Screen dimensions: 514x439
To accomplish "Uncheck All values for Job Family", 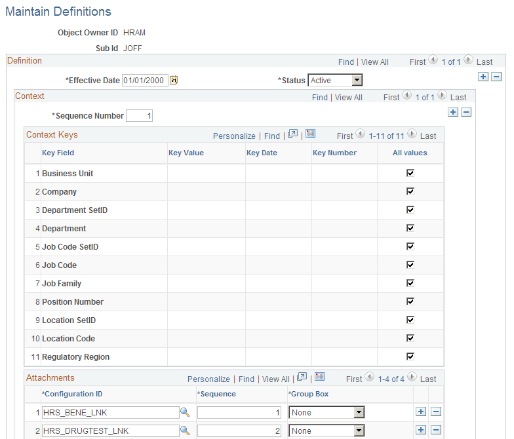I will (410, 283).
